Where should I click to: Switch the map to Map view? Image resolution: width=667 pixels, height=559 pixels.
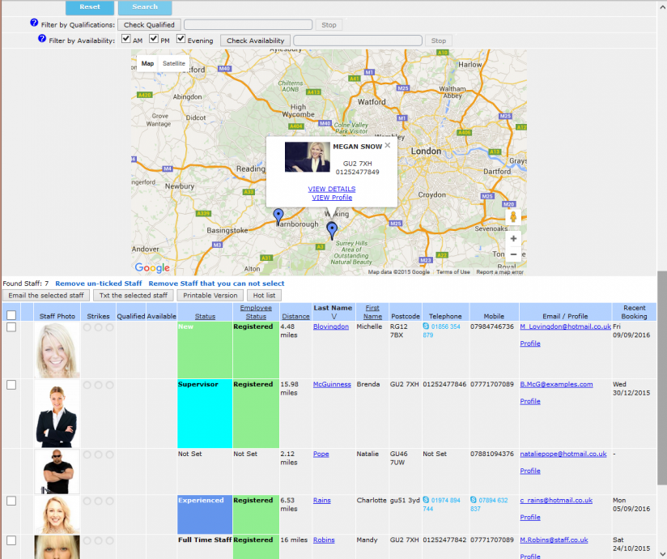(x=147, y=63)
